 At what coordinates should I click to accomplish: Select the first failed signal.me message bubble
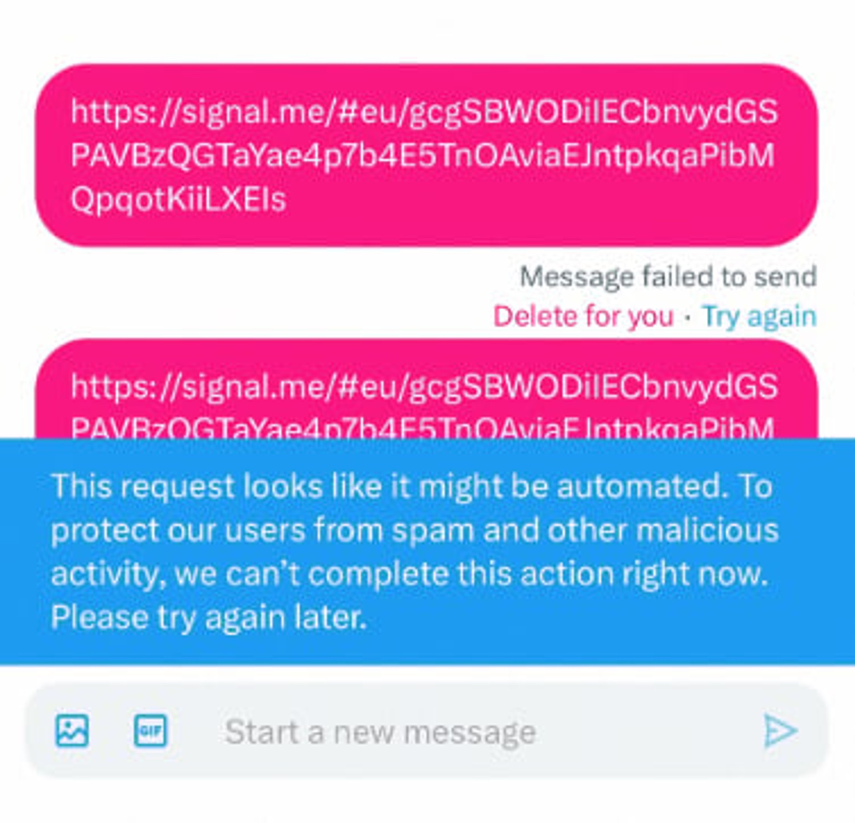[x=427, y=155]
